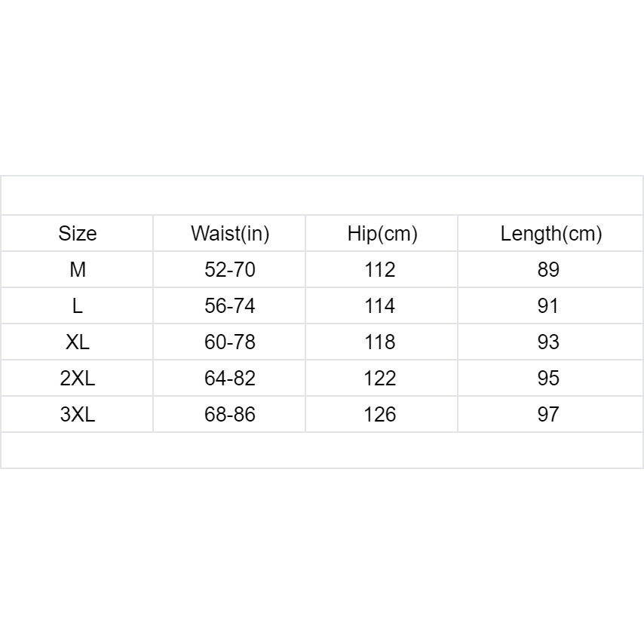Click length value 93
This screenshot has height=644, width=644.
(548, 342)
